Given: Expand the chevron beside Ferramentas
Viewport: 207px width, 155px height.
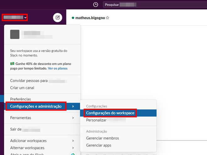Looking at the screenshot, I should [73, 118].
